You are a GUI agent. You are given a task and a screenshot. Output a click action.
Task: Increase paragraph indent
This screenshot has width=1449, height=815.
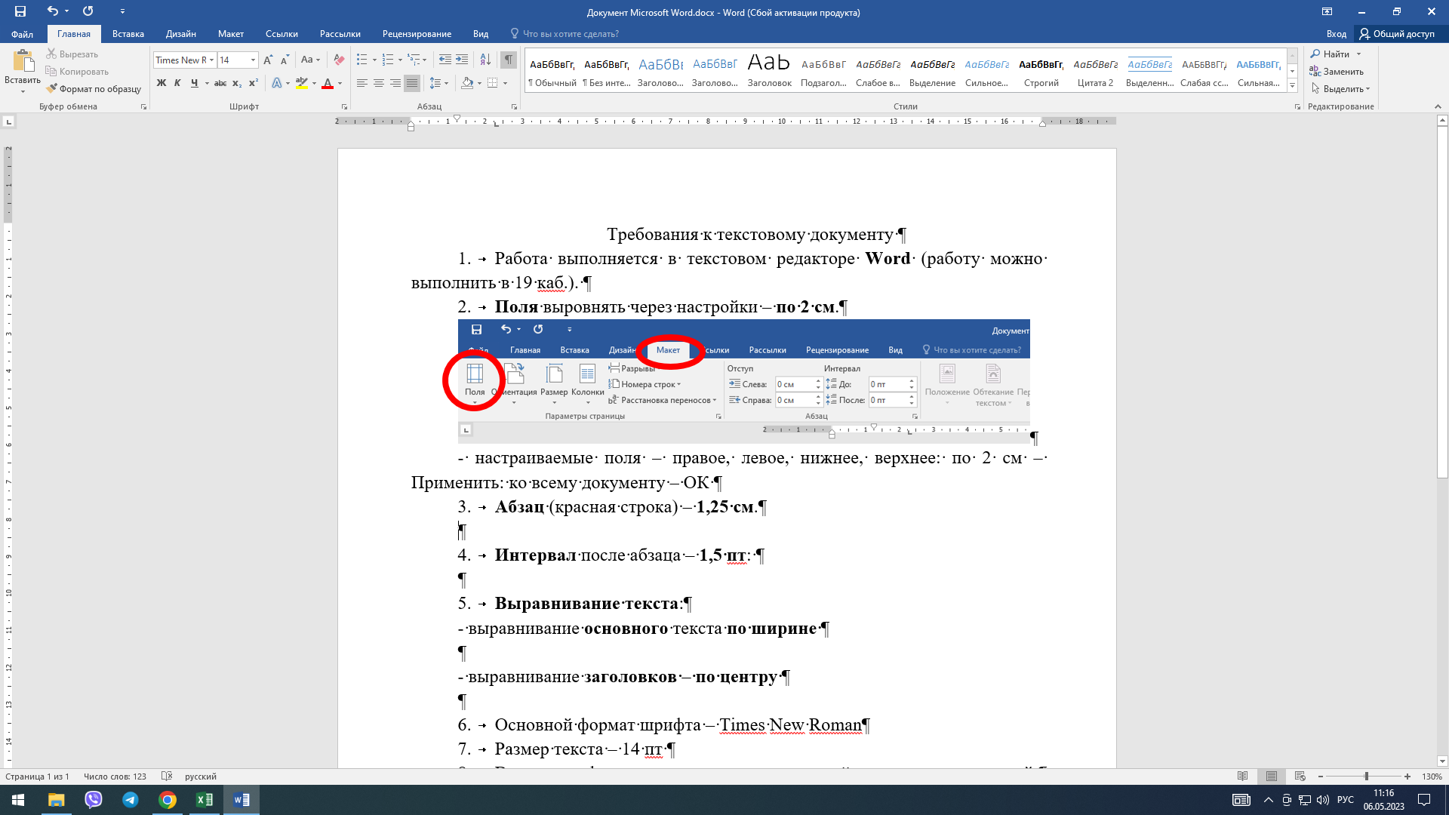(x=462, y=60)
